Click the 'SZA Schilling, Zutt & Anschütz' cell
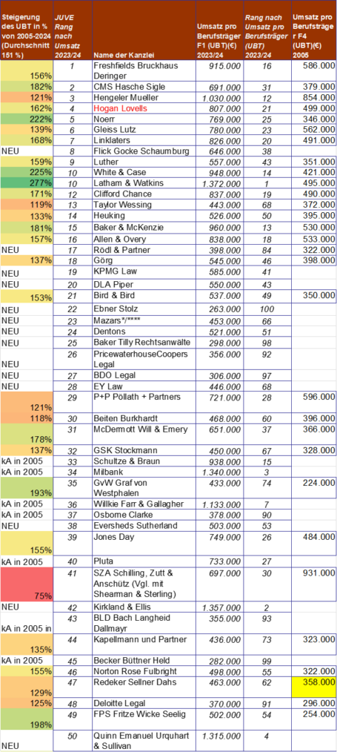 144,584
